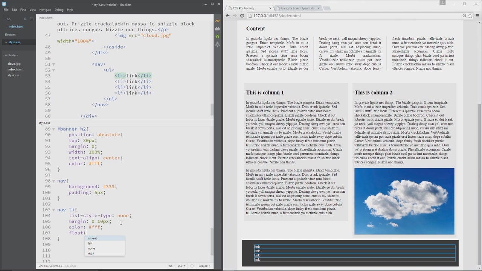Open the Chrome hamburger menu
The width and height of the screenshot is (482, 271).
[x=477, y=16]
